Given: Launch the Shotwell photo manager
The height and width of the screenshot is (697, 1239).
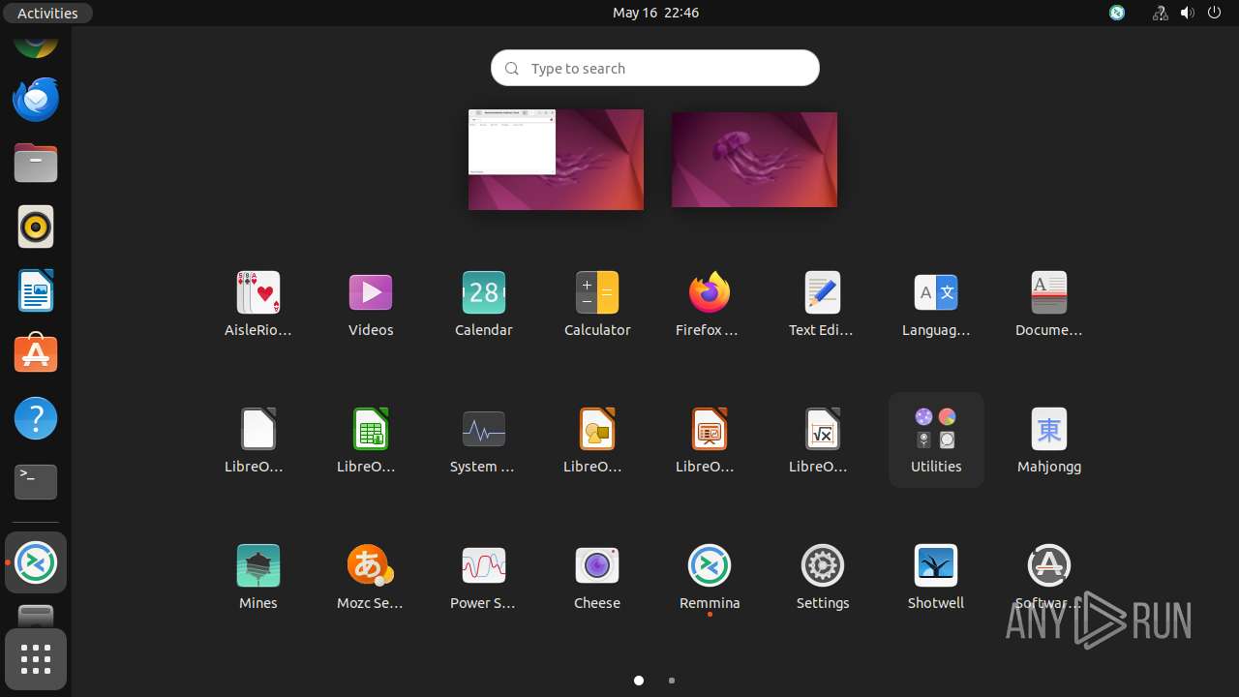Looking at the screenshot, I should pyautogui.click(x=936, y=576).
